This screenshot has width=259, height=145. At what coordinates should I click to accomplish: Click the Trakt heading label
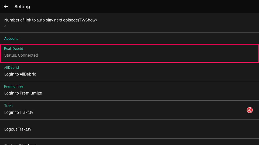coord(8,106)
